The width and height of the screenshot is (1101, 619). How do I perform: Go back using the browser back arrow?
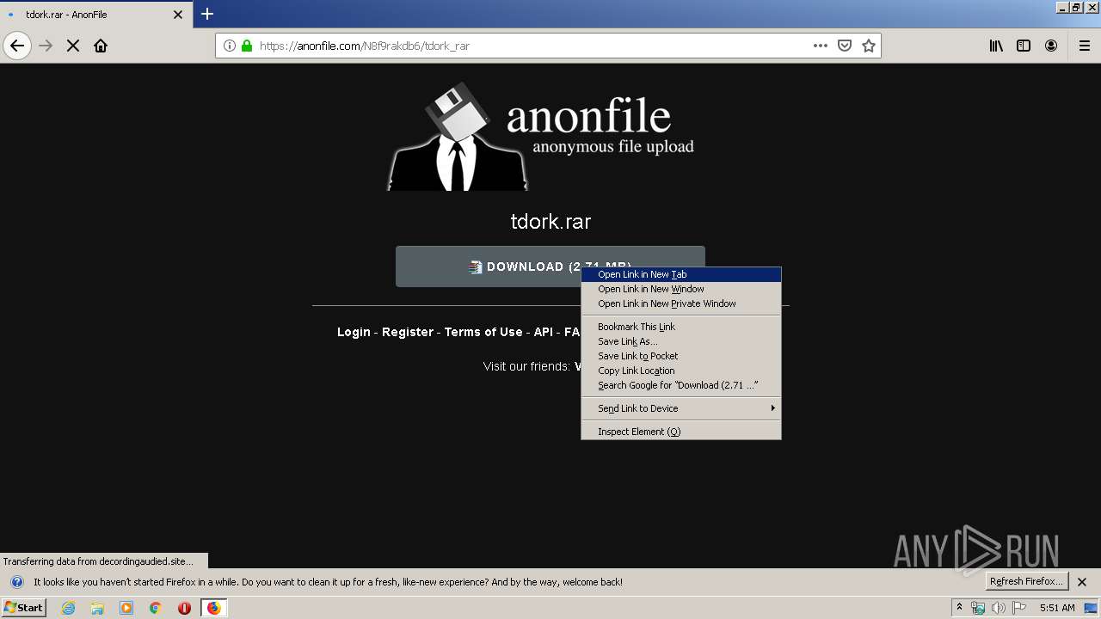(17, 46)
